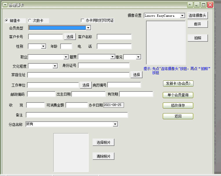
Task: Click the 办卡日期 field showing 2021-08-25
Action: click(114, 105)
